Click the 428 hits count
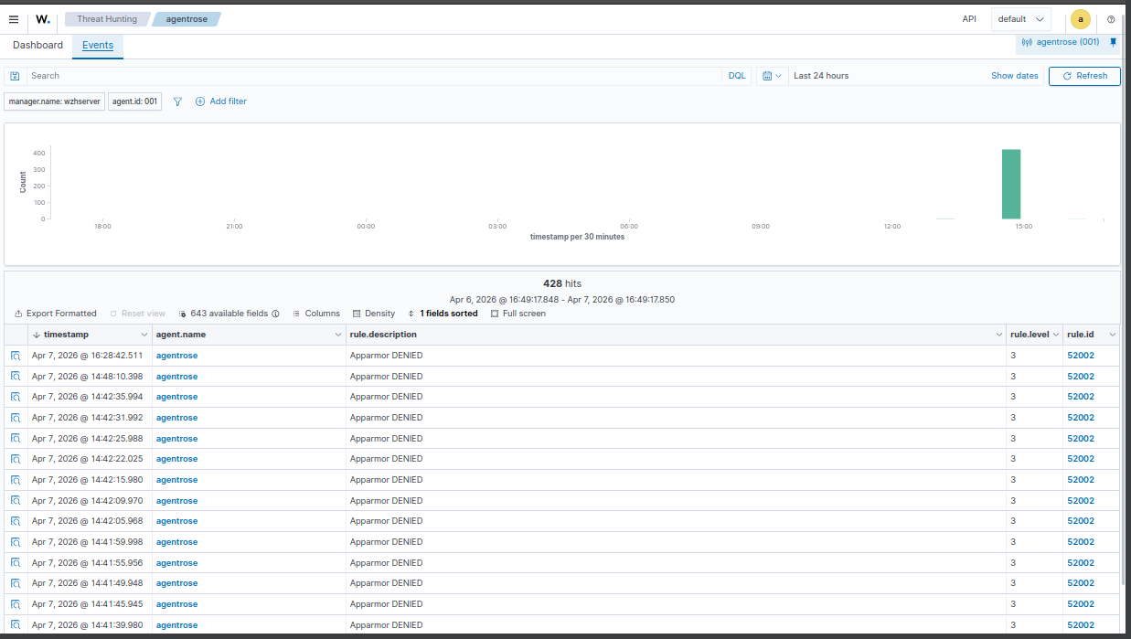 [561, 283]
